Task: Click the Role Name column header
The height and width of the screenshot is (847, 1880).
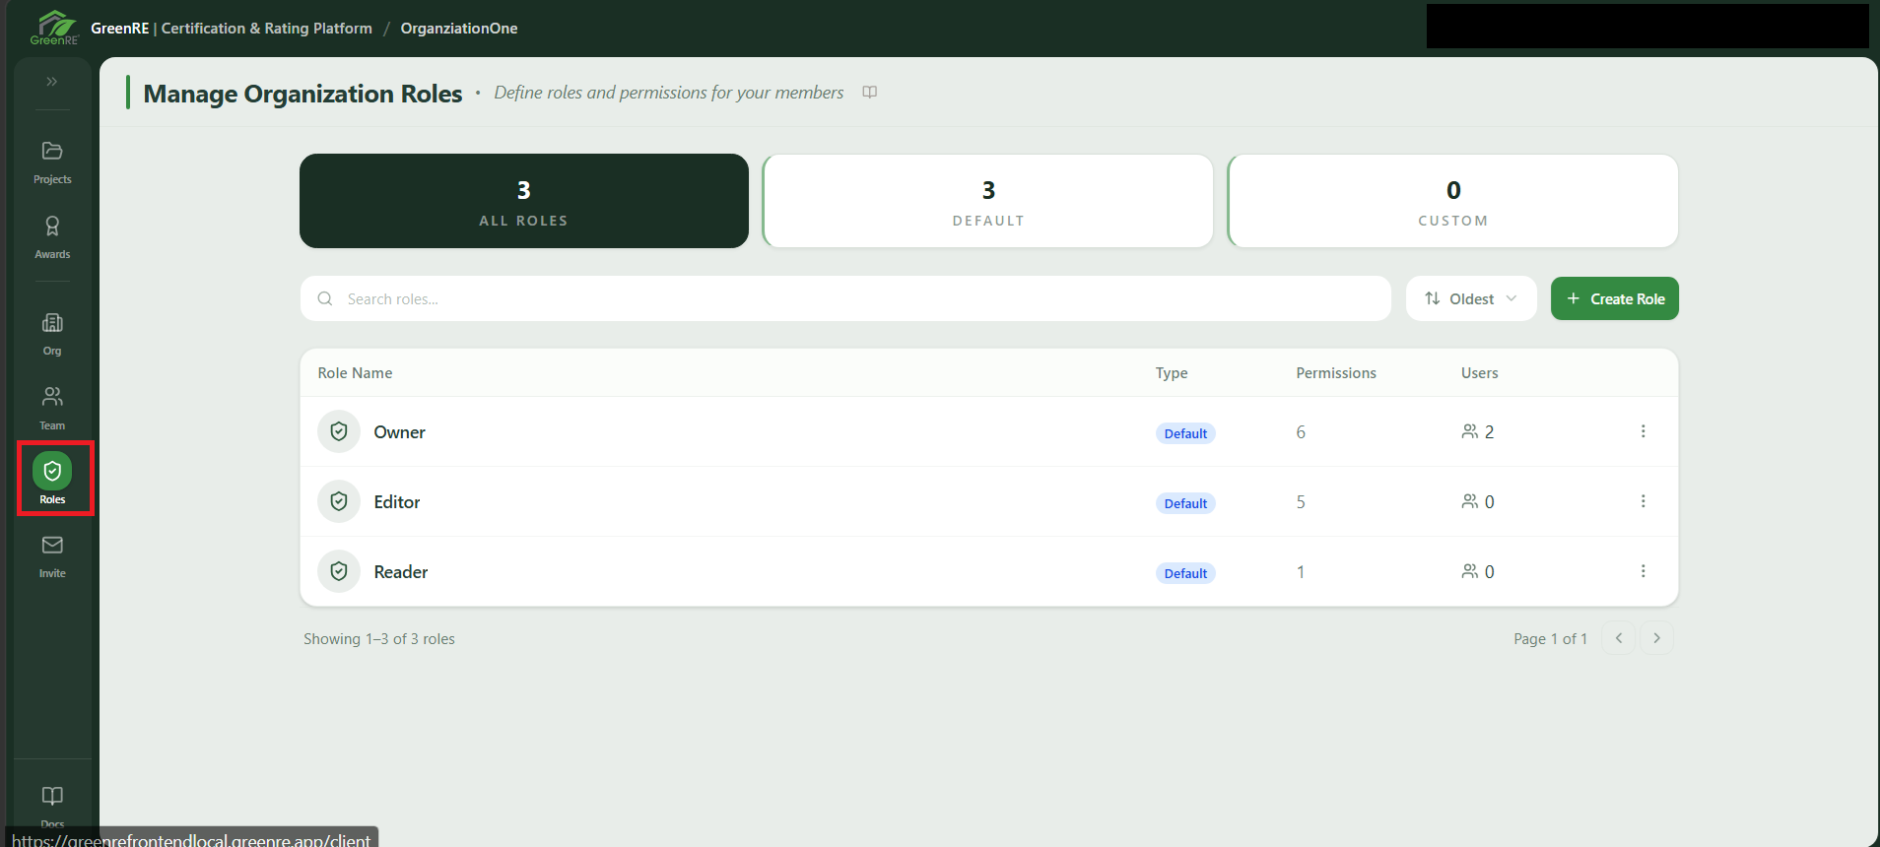Action: tap(355, 373)
